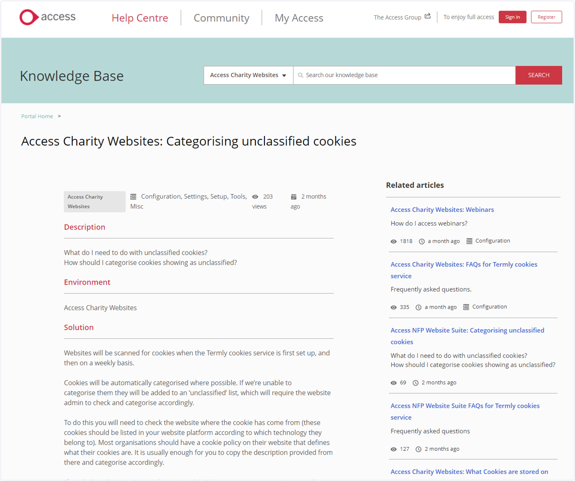Screen dimensions: 575x481
Task: Click the red SEARCH button
Action: (x=539, y=75)
